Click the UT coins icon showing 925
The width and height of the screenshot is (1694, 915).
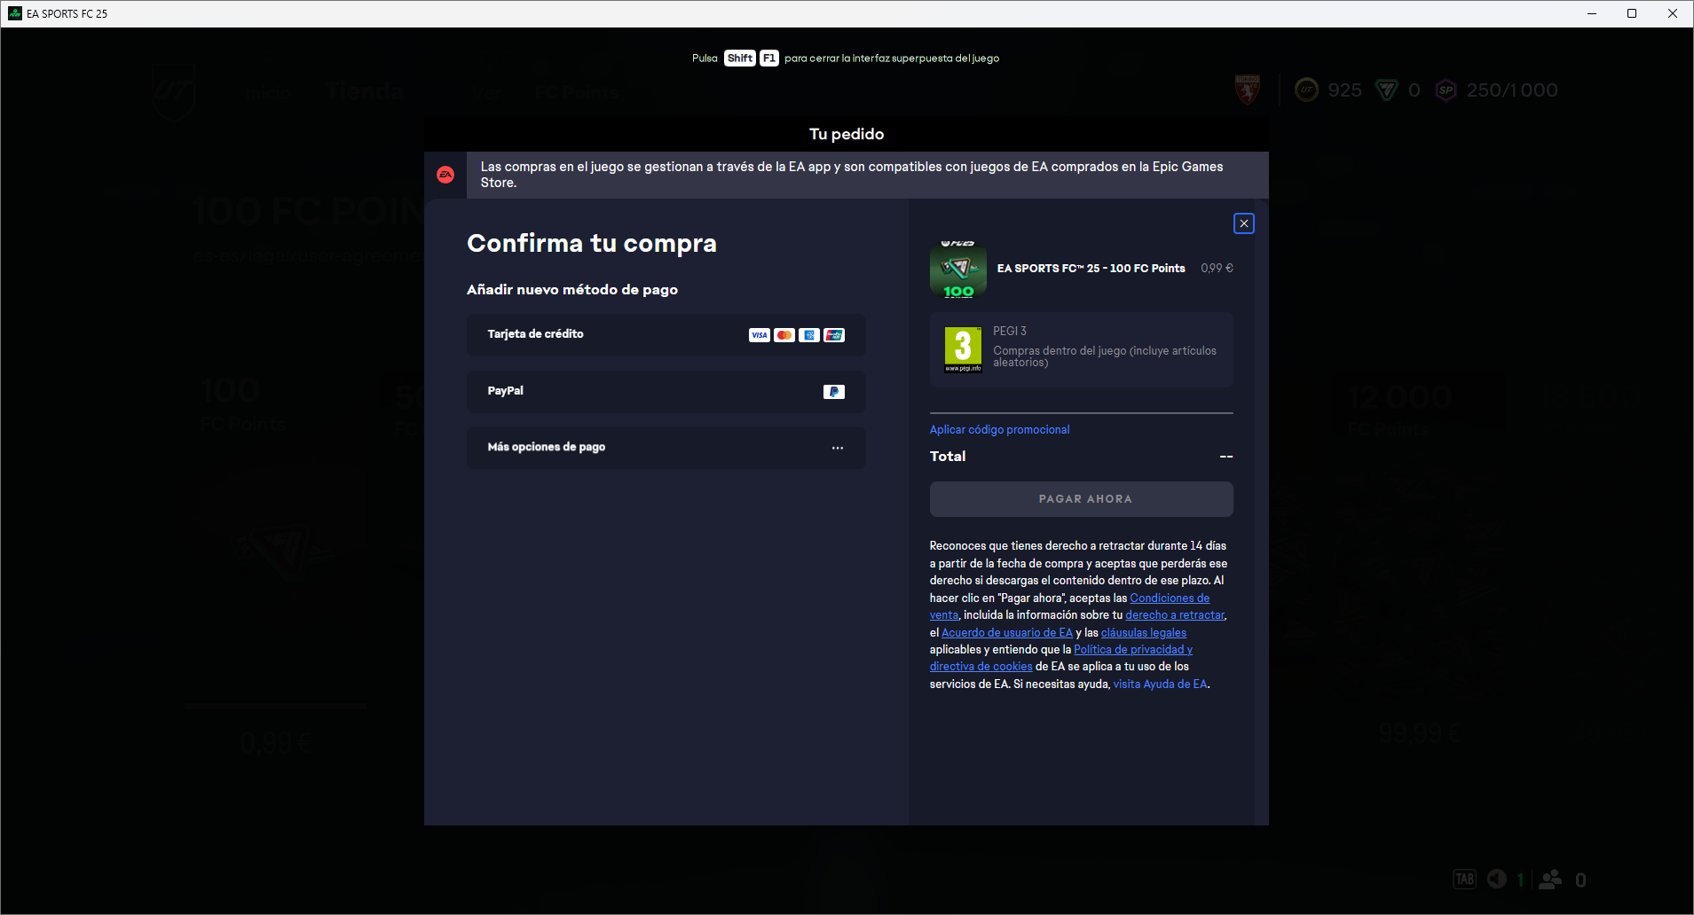pos(1308,90)
